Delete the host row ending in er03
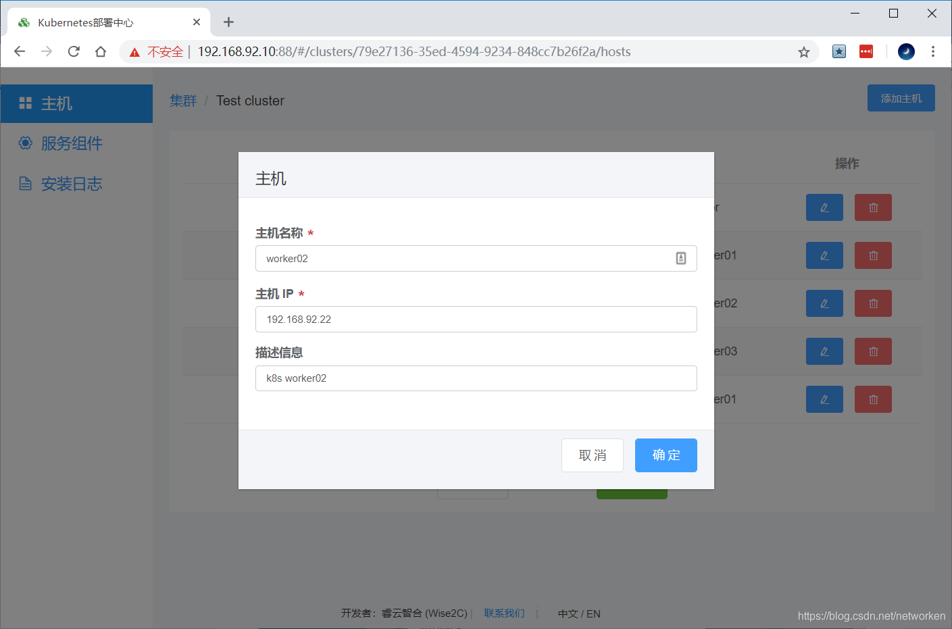 click(873, 351)
